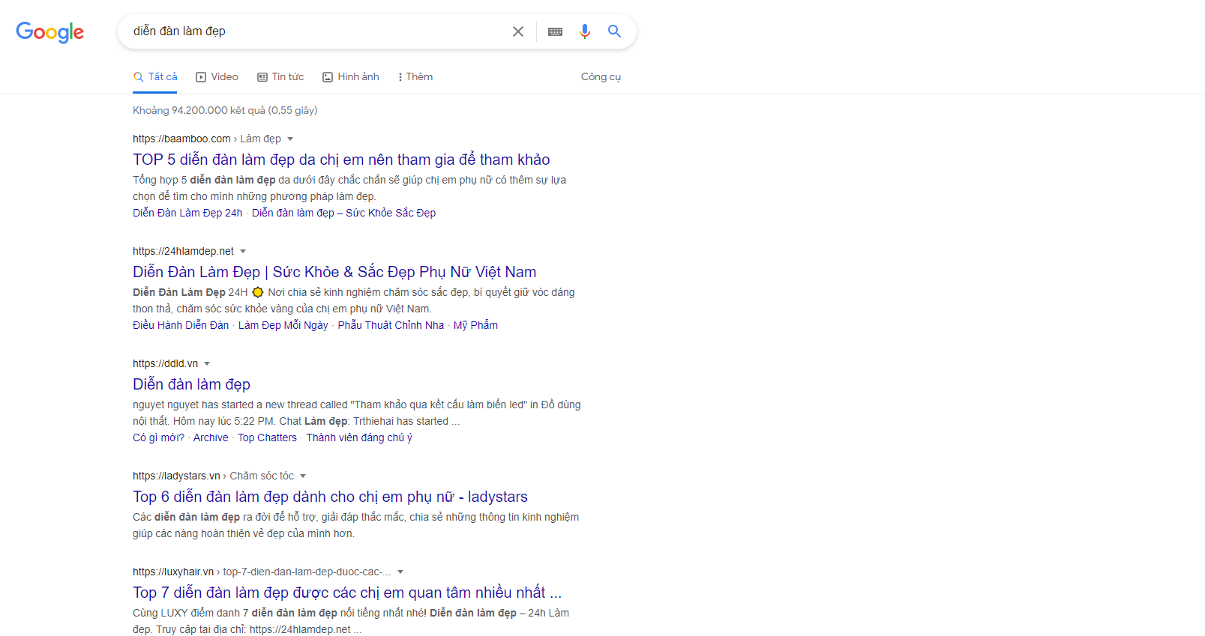Open the 'Archive' sitelink

point(211,437)
